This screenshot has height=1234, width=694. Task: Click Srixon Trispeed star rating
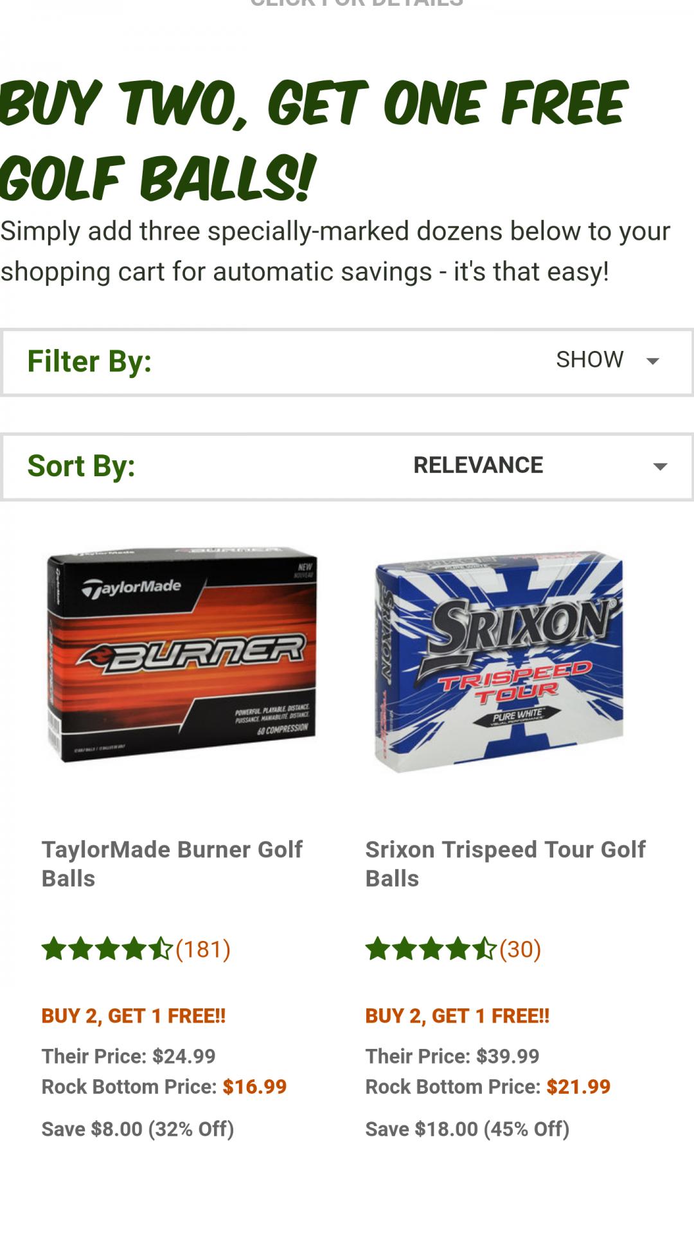point(431,949)
